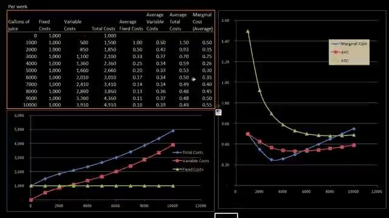Click average total cost cell showing 0.93
Screen dimensions: 389x218
(184, 50)
